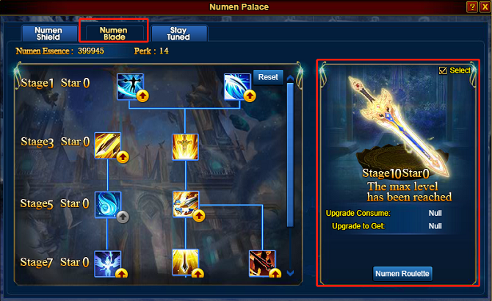This screenshot has height=301, width=492.
Task: Open the Numen Blade tab
Action: 114,34
